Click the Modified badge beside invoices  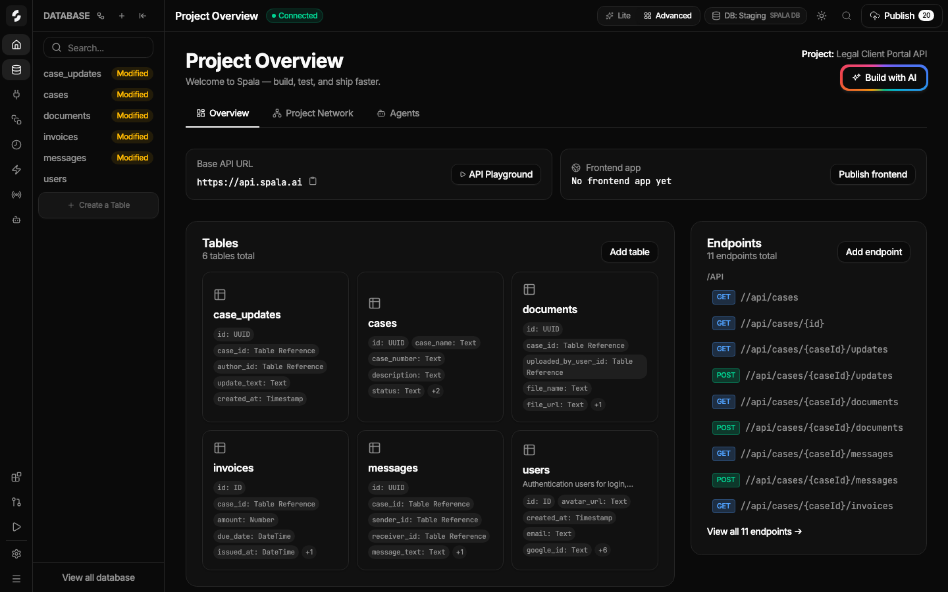pyautogui.click(x=132, y=137)
